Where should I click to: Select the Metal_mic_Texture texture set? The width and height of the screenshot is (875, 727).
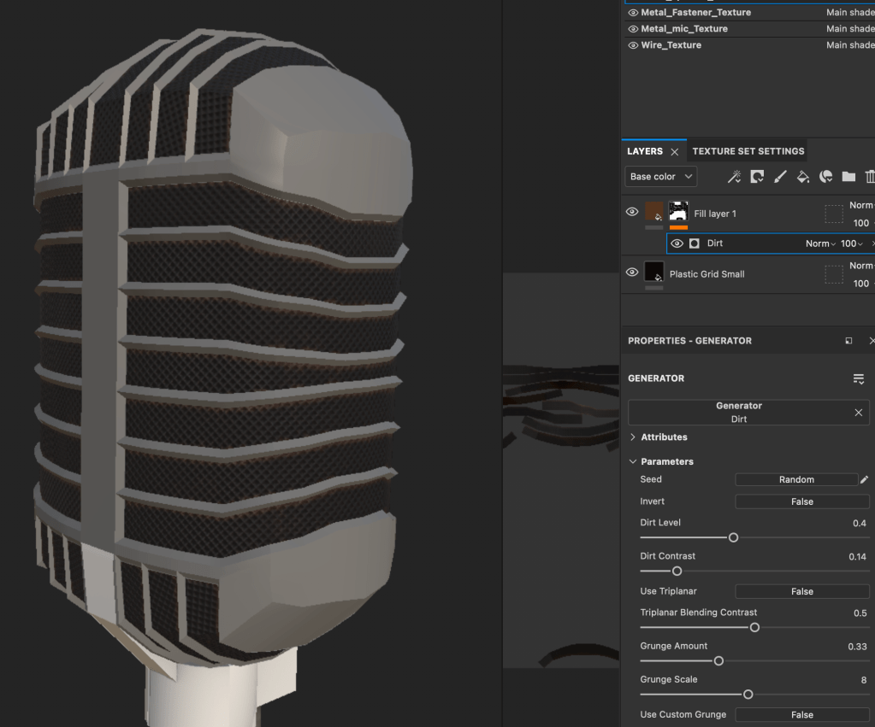tap(683, 29)
